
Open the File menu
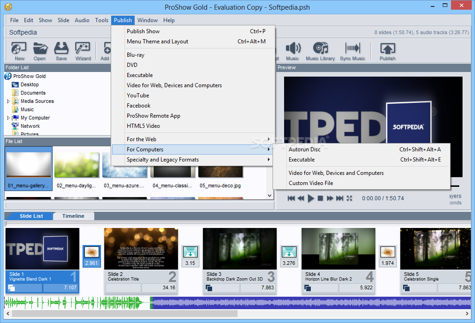(14, 20)
